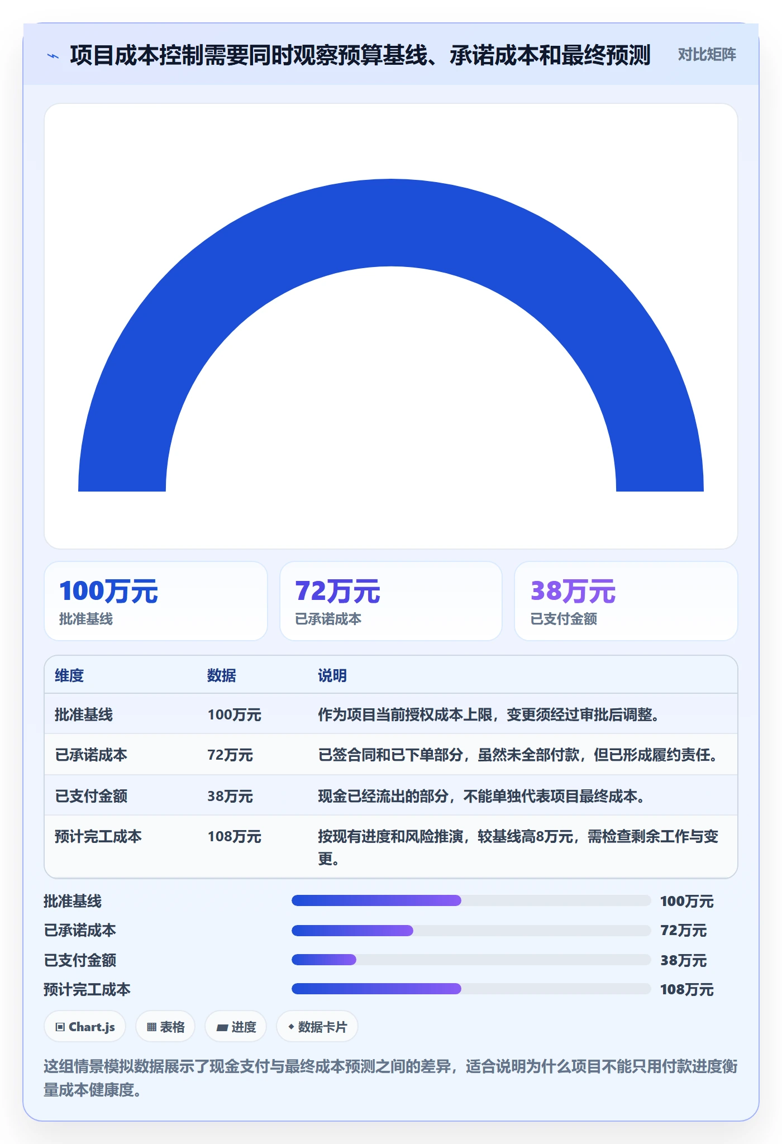Click the 数据卡片 tag chip
Image resolution: width=782 pixels, height=1144 pixels.
[x=317, y=1027]
